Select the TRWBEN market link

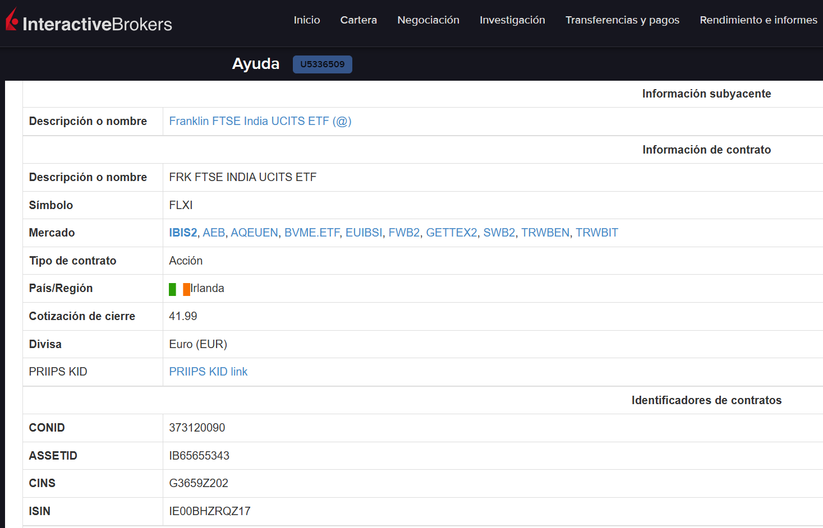(x=545, y=233)
